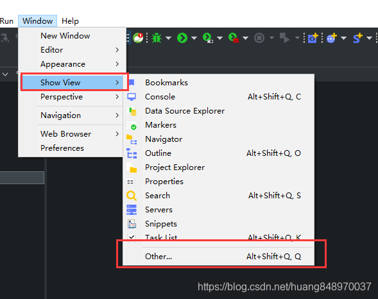Click Data Source Explorer label

[185, 111]
